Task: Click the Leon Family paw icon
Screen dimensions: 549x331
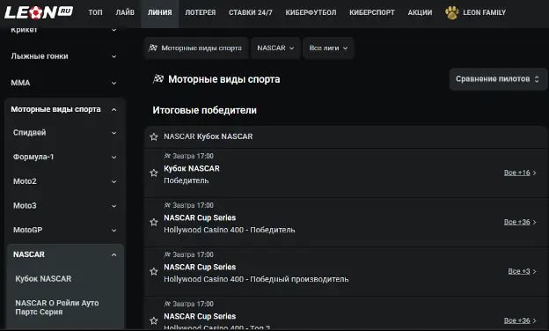Action: 451,12
